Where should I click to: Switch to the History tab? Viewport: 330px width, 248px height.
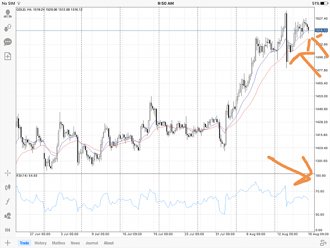point(41,243)
